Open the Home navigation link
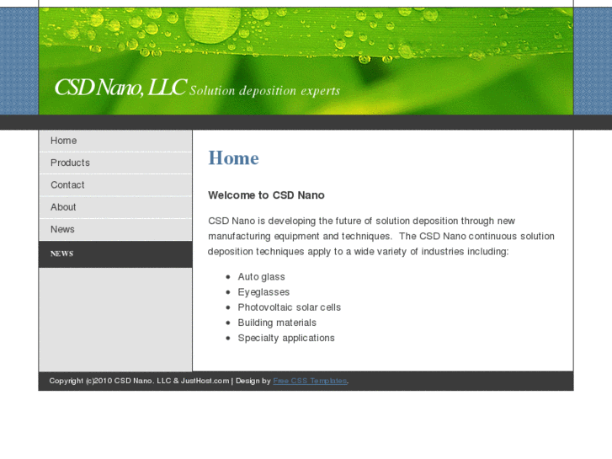Image resolution: width=612 pixels, height=459 pixels. coord(115,141)
